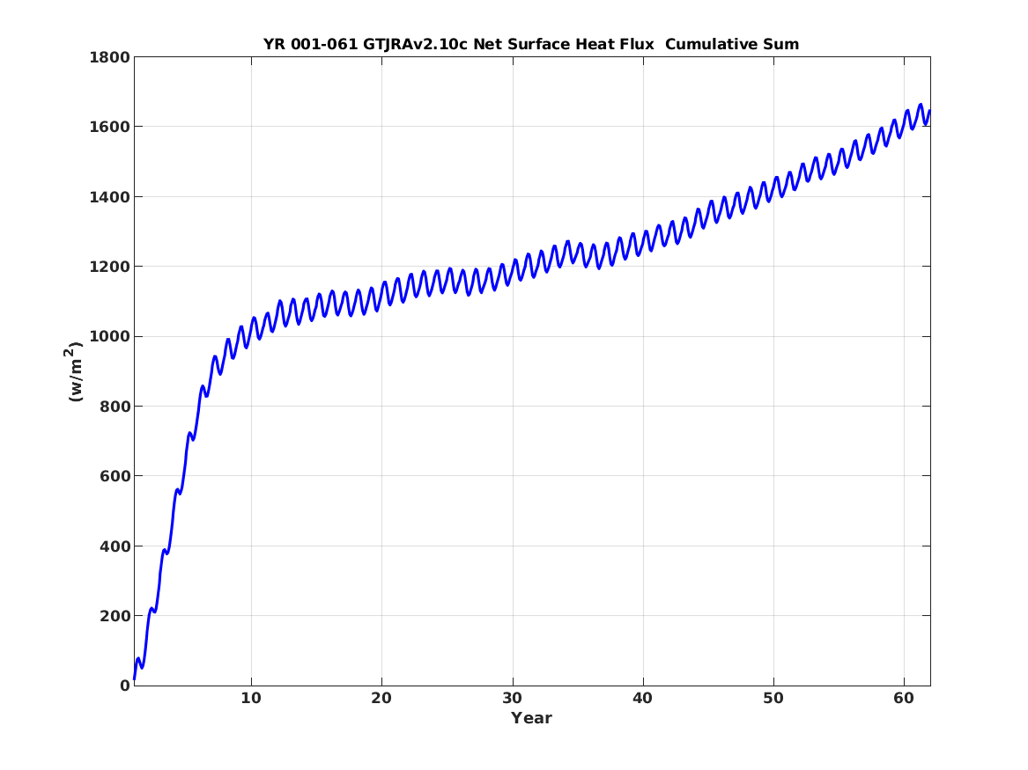Click x-axis tick label '30'

pos(512,699)
